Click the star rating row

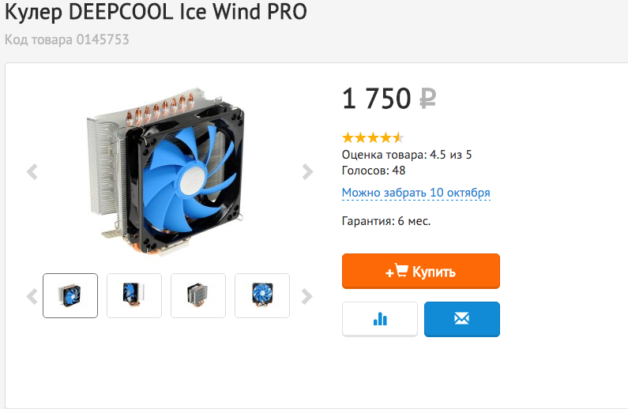coord(373,138)
